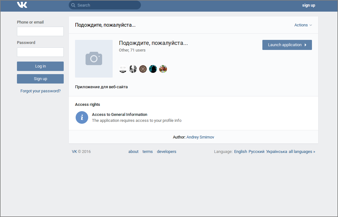Click 'Other, 71 users' text
The image size is (338, 217).
[132, 50]
